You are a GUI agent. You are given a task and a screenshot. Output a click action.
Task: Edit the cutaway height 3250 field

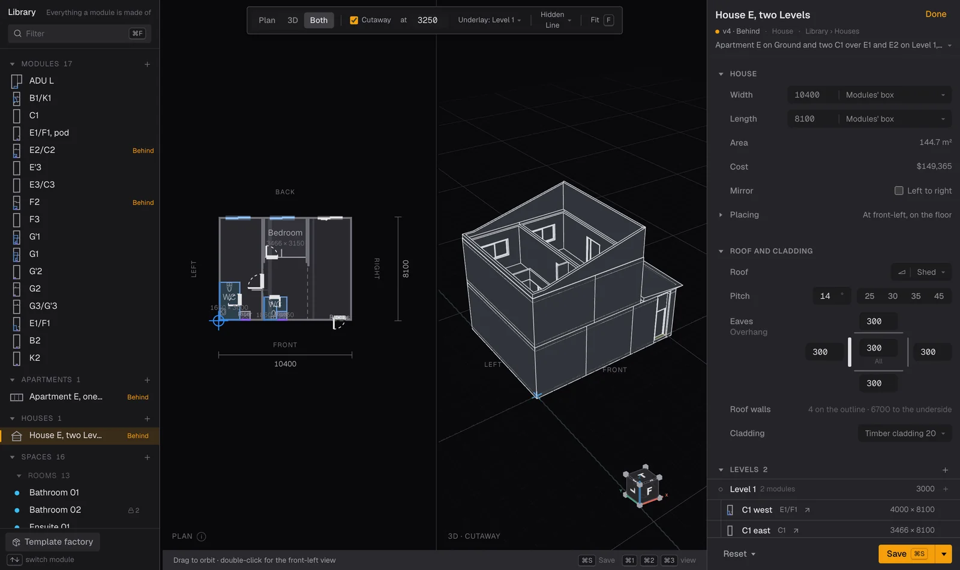click(x=427, y=20)
